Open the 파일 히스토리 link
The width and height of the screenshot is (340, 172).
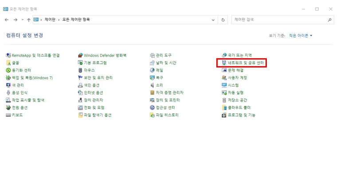(167, 115)
